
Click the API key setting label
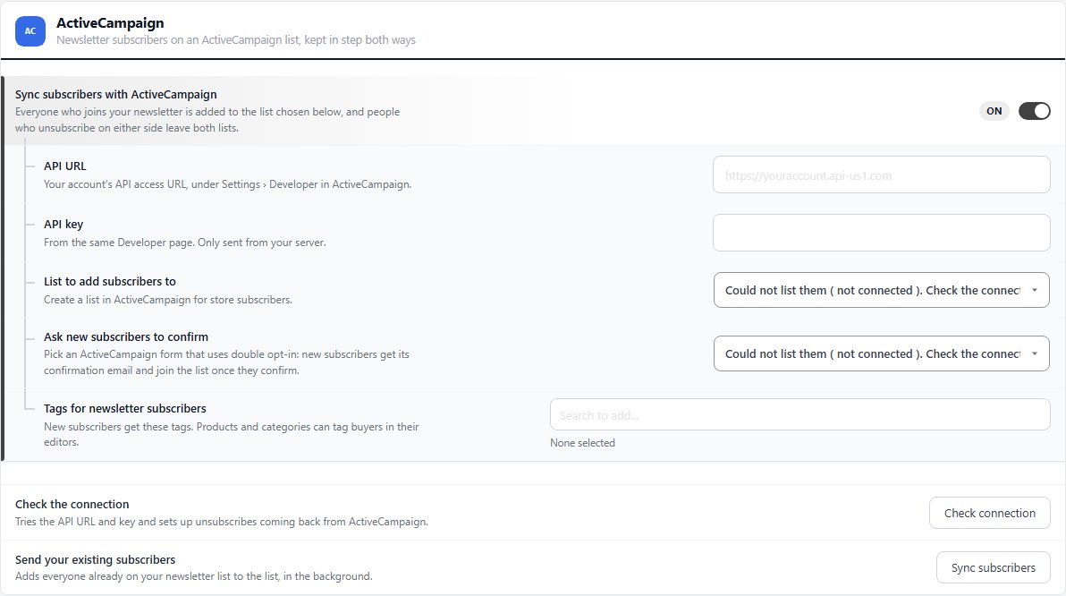pos(63,225)
